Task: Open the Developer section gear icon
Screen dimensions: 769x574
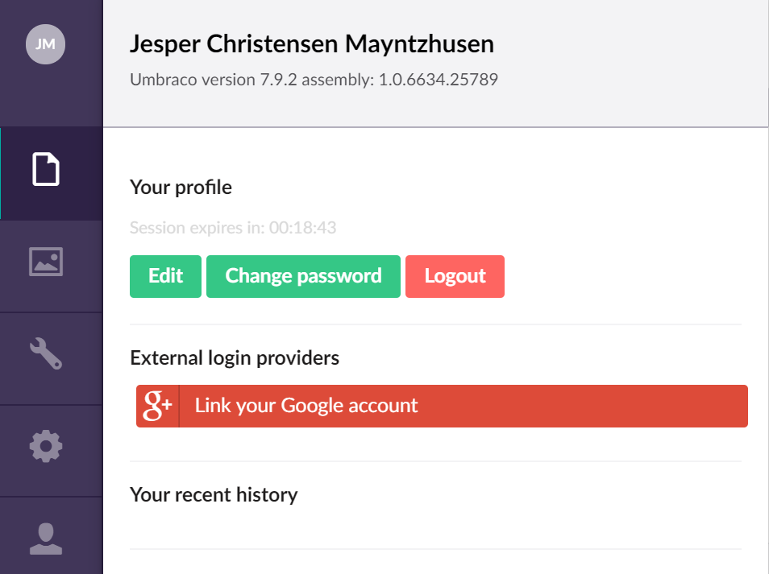Action: [x=46, y=446]
